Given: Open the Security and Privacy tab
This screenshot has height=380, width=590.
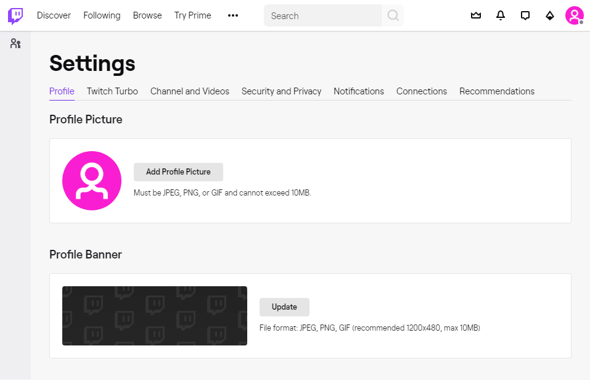Looking at the screenshot, I should click(x=281, y=91).
